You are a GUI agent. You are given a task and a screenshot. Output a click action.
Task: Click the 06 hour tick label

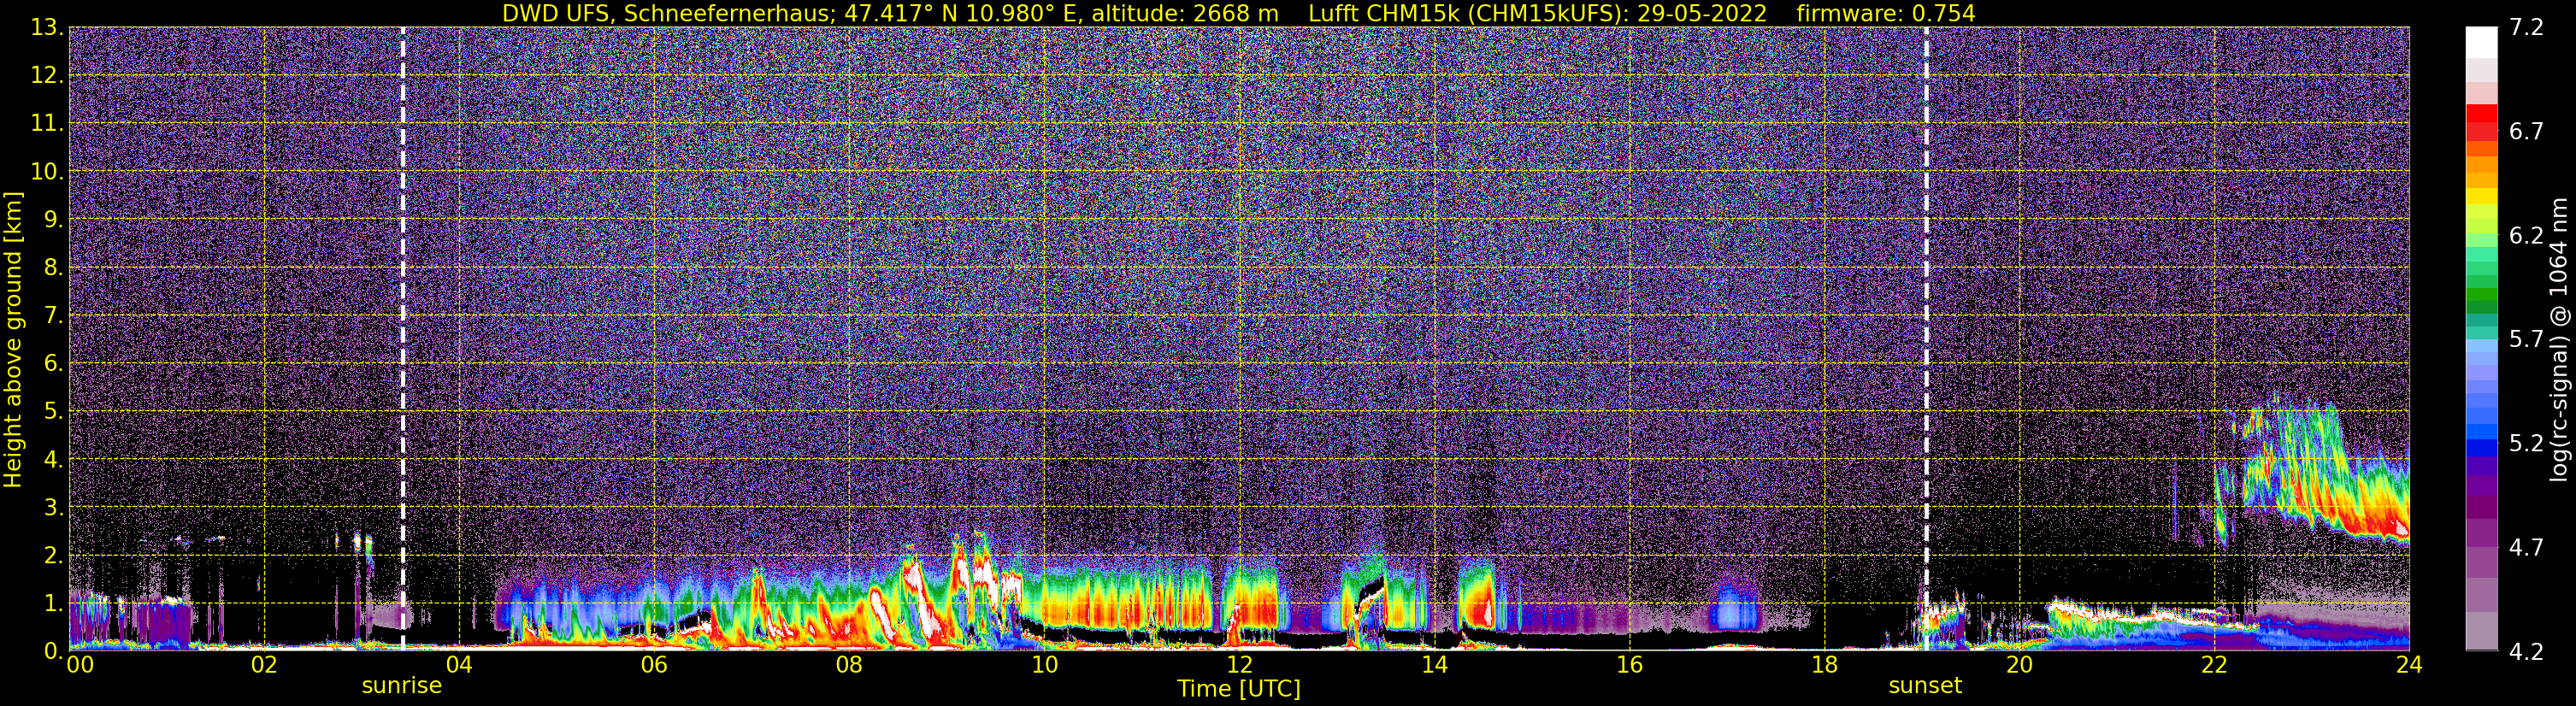pyautogui.click(x=654, y=665)
